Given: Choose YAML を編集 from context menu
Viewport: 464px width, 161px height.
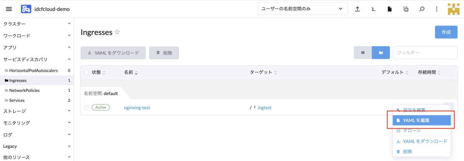Looking at the screenshot, I should [421, 121].
